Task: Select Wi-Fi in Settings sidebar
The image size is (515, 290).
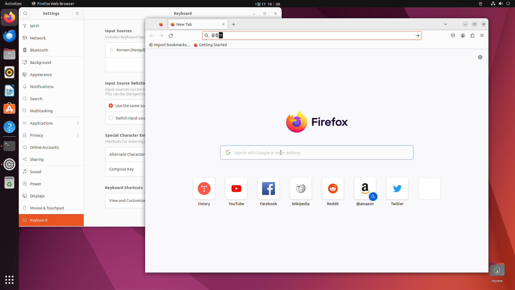Action: (51, 26)
